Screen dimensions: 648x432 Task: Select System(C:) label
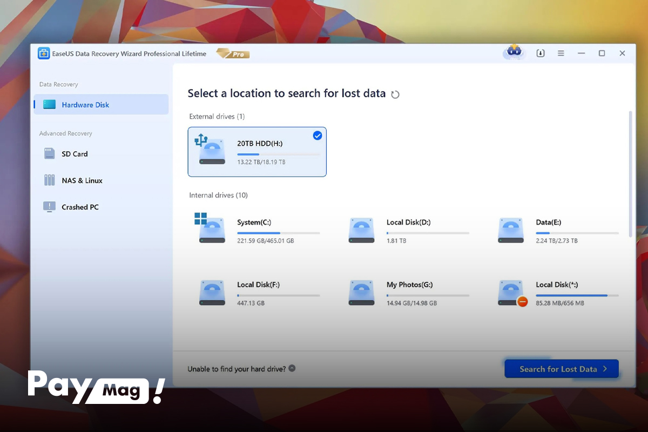coord(254,222)
